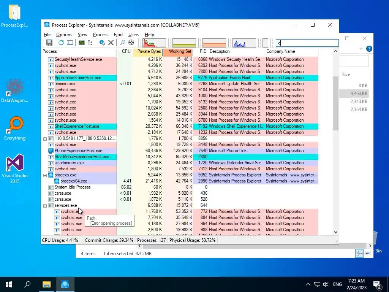Screen dimensions: 389x292
Task: Click CPU Usage status bar entry
Action: click(x=60, y=240)
